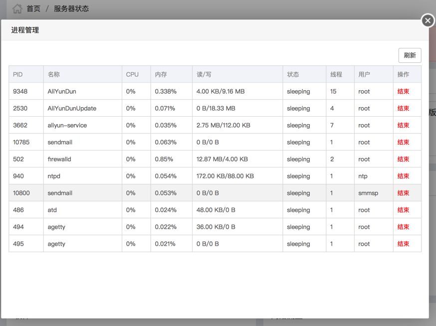Click the home icon in breadcrumb

click(17, 9)
